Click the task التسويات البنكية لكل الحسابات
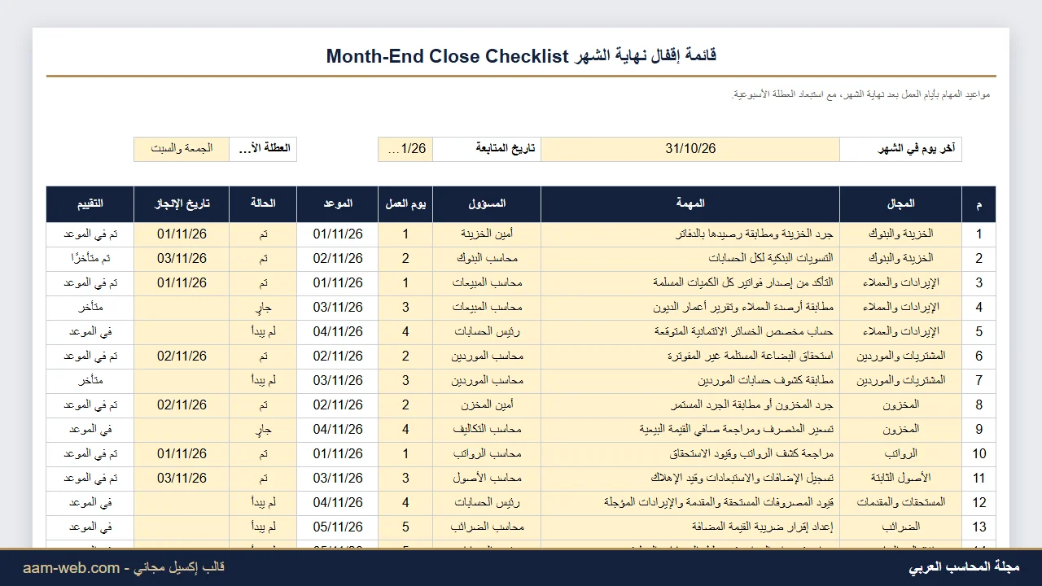1042x586 pixels. tap(690, 259)
